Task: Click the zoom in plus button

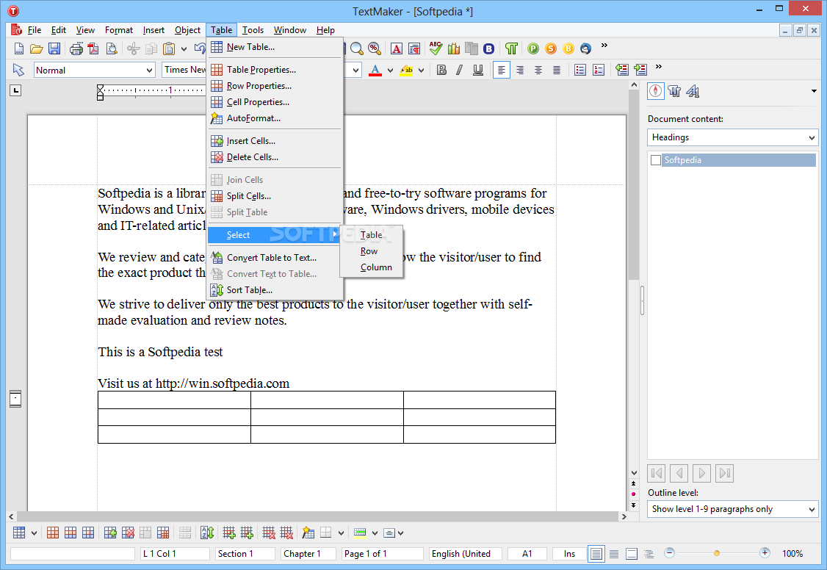Action: (765, 552)
